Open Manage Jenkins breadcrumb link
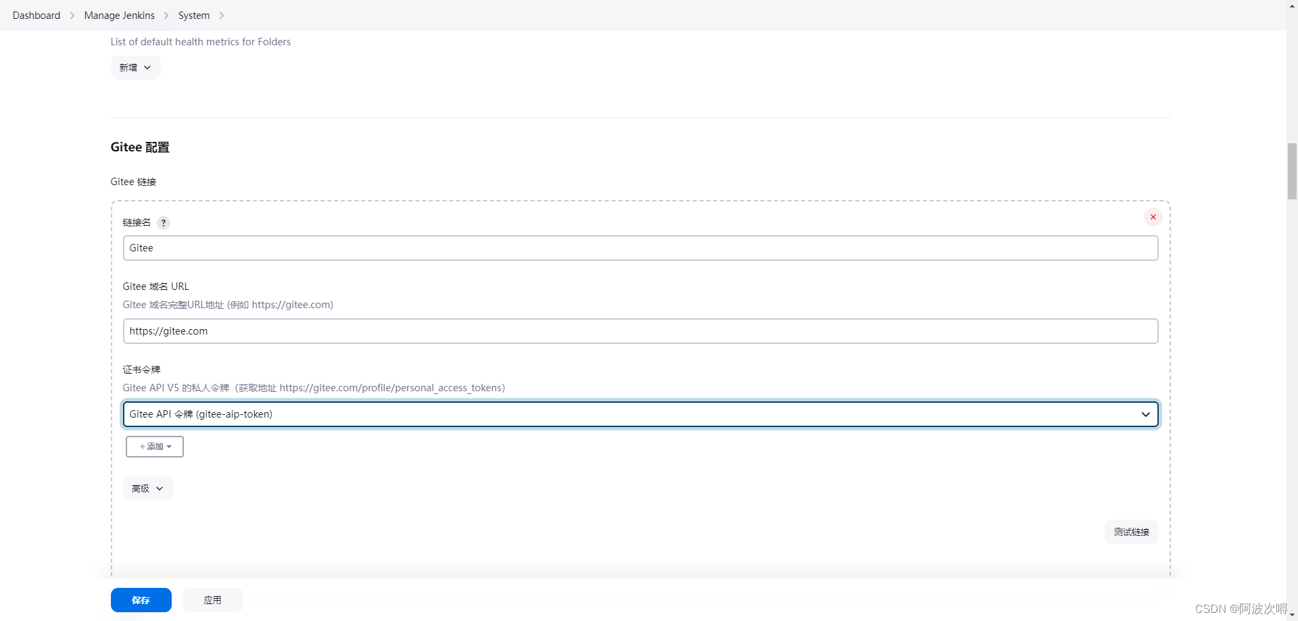Viewport: 1298px width, 621px height. click(x=119, y=16)
